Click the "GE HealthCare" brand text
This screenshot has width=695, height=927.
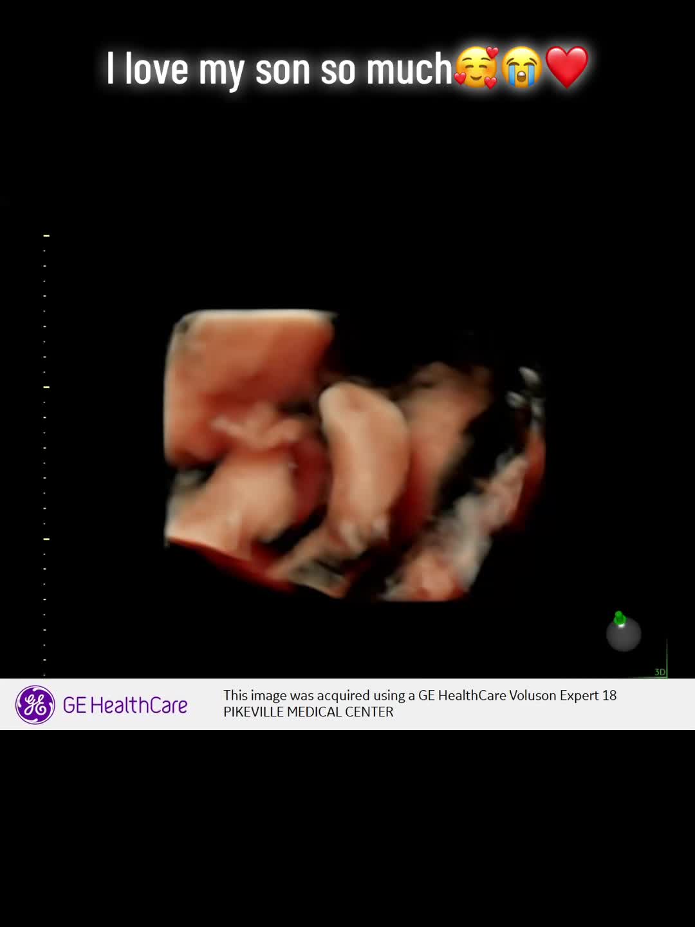[125, 706]
